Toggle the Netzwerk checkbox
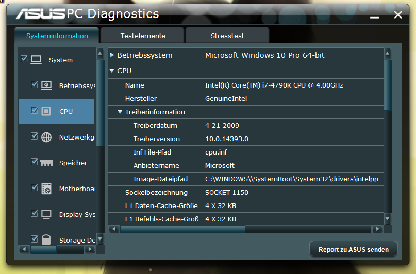416x274 pixels. (x=34, y=135)
